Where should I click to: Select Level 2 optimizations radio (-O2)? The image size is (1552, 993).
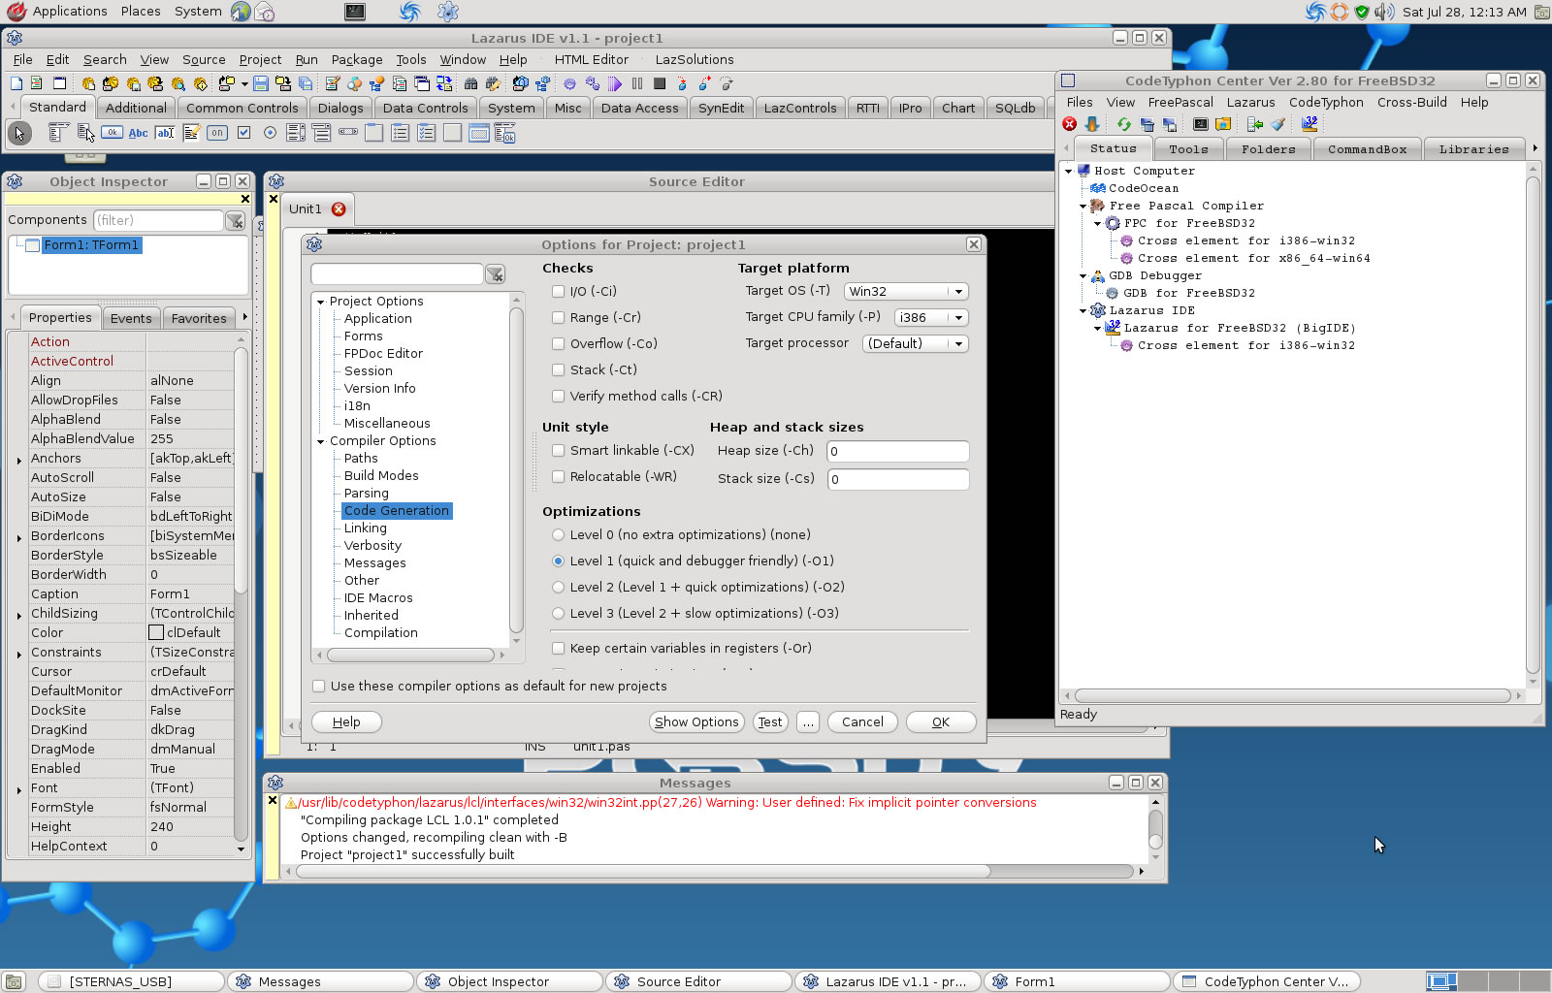click(559, 587)
